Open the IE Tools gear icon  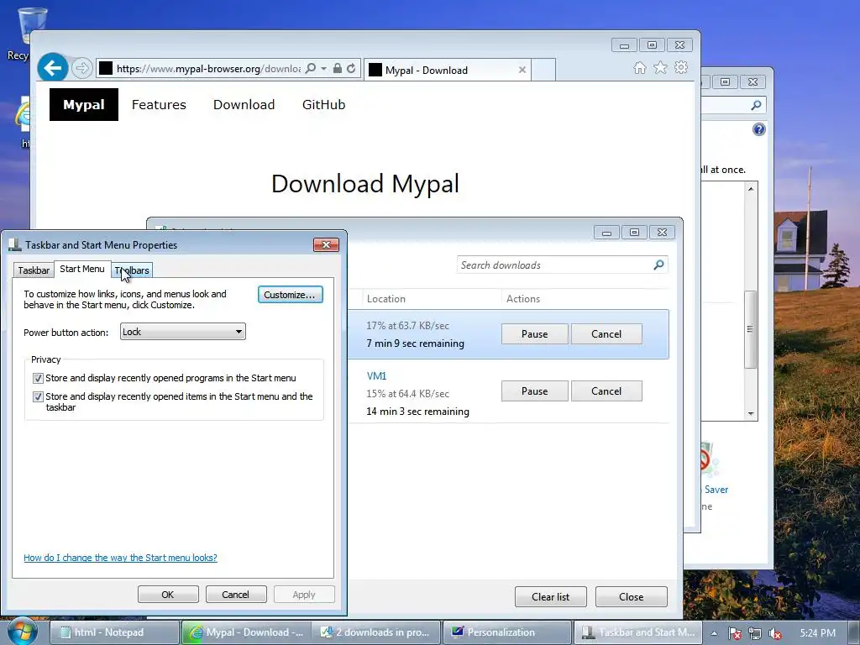pos(681,67)
